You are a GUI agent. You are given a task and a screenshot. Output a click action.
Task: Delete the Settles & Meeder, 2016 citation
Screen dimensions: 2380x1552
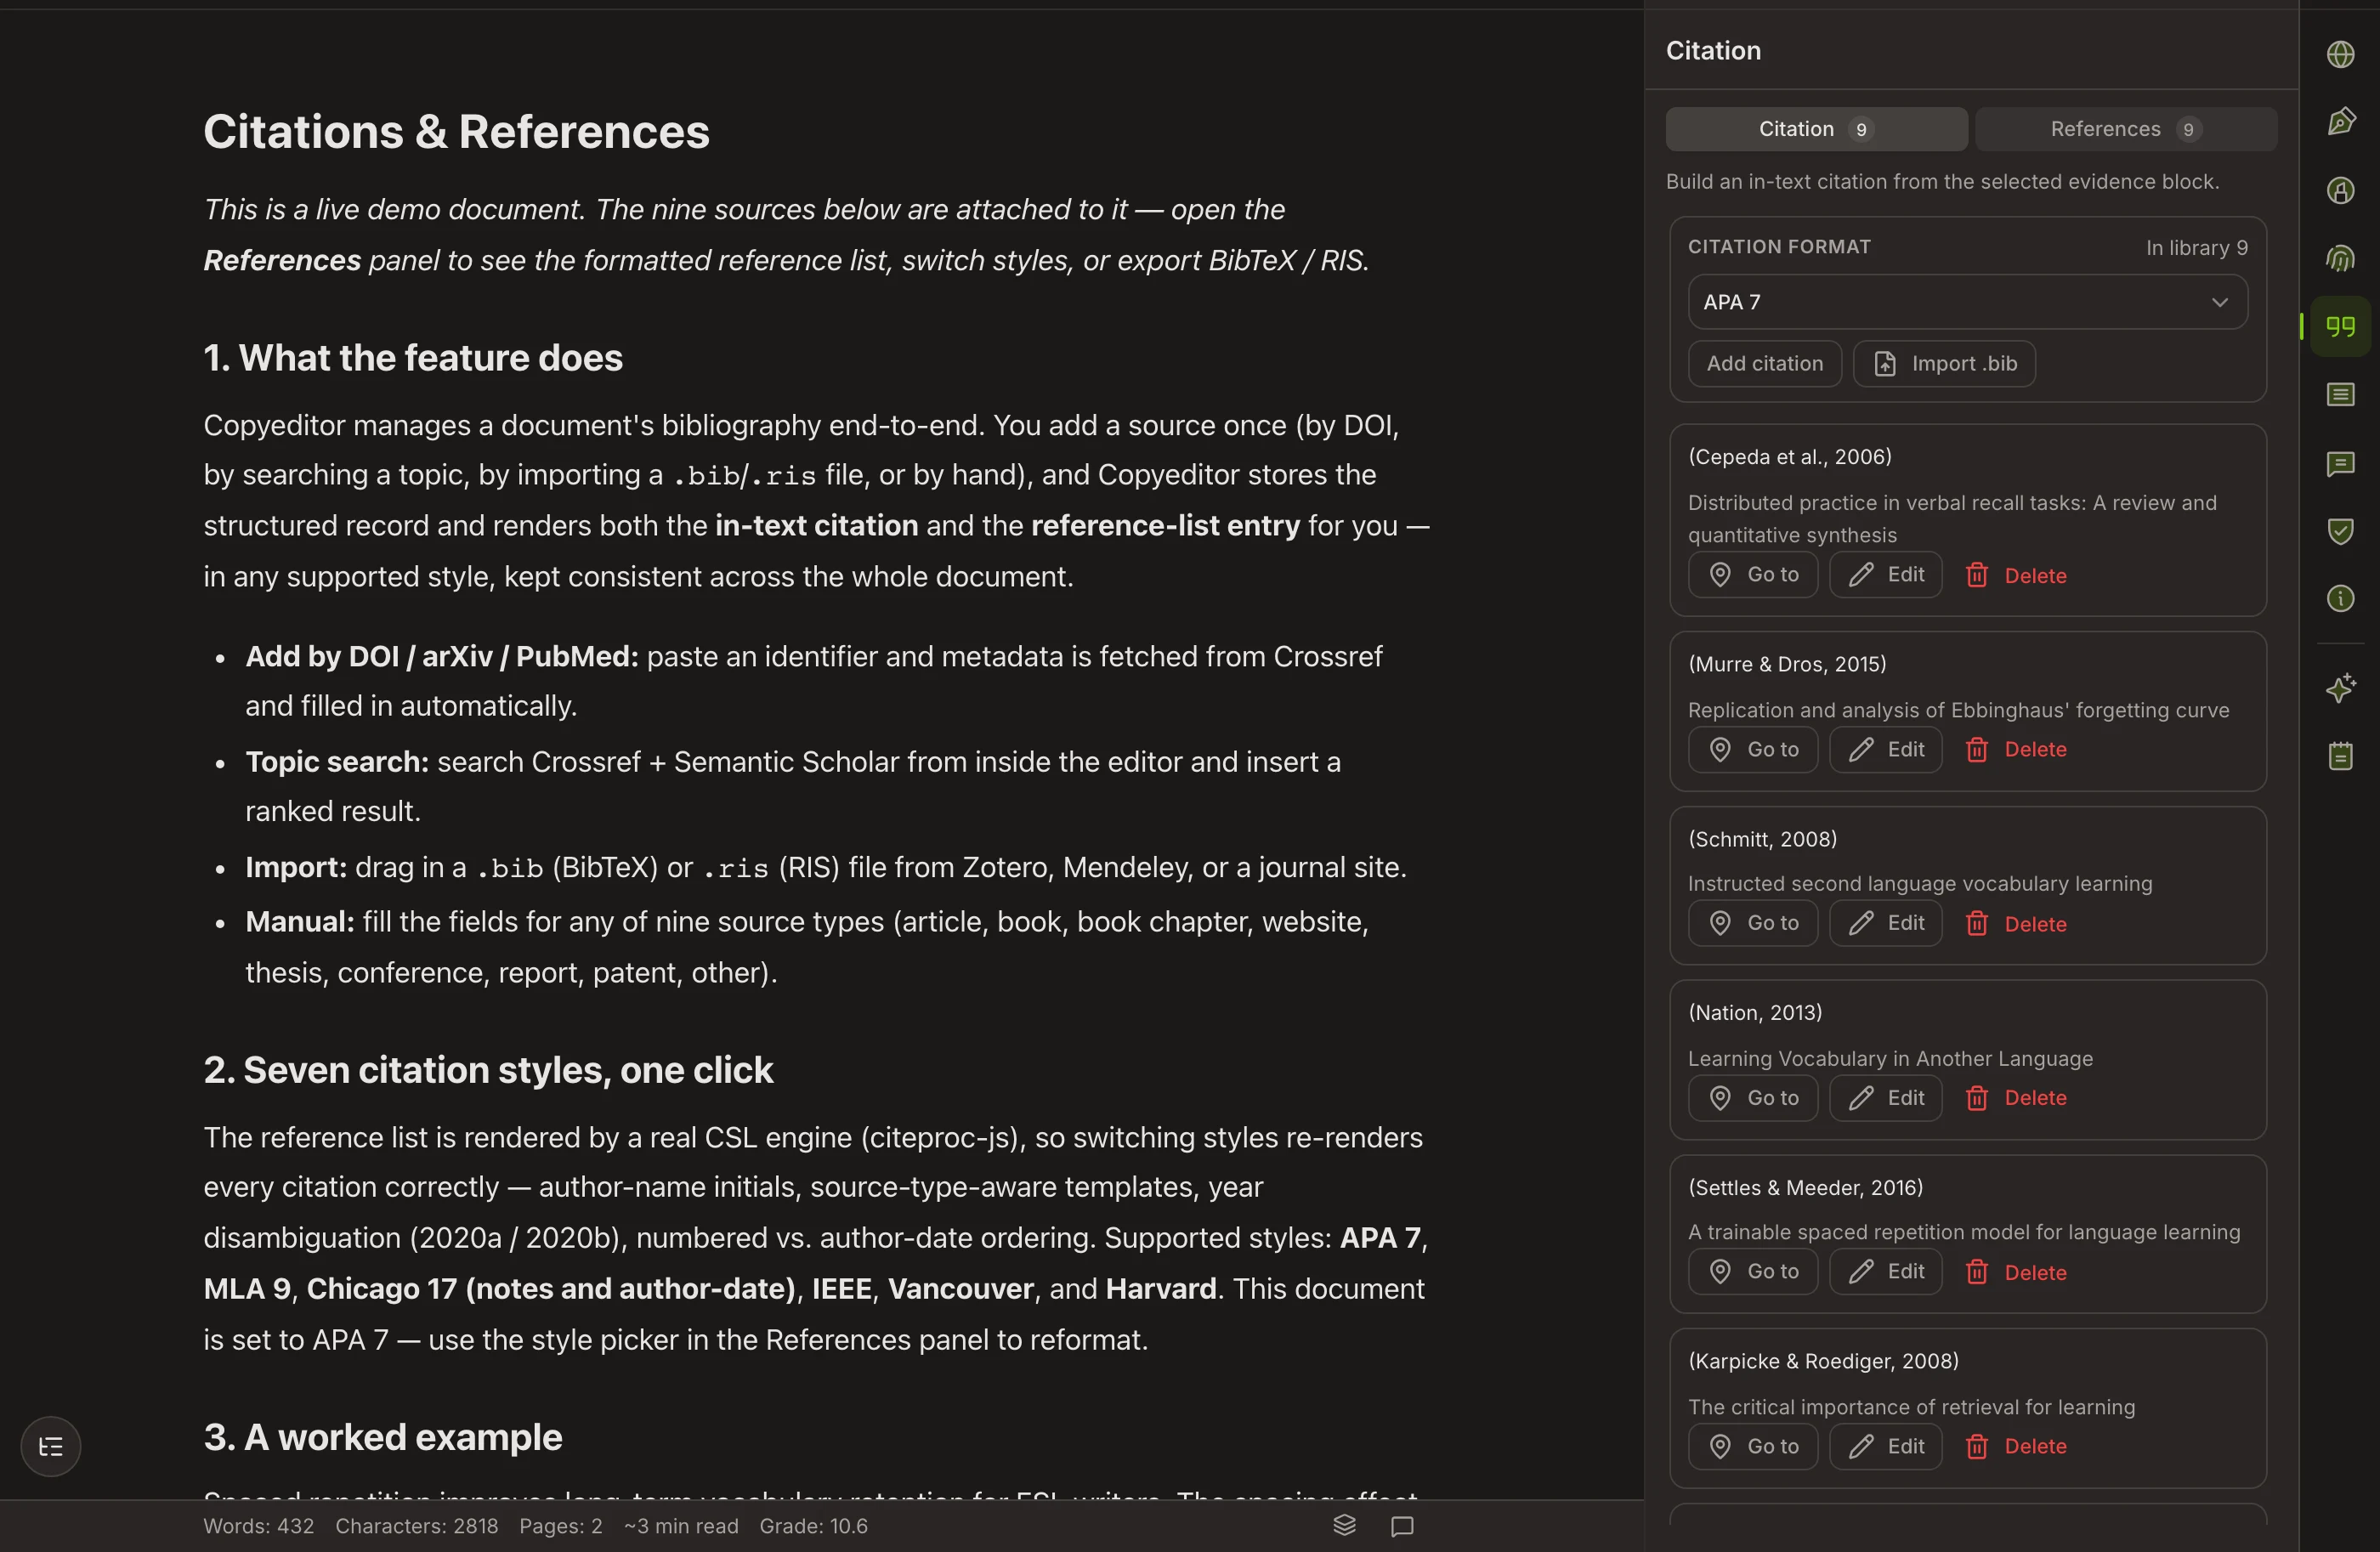(x=2015, y=1272)
